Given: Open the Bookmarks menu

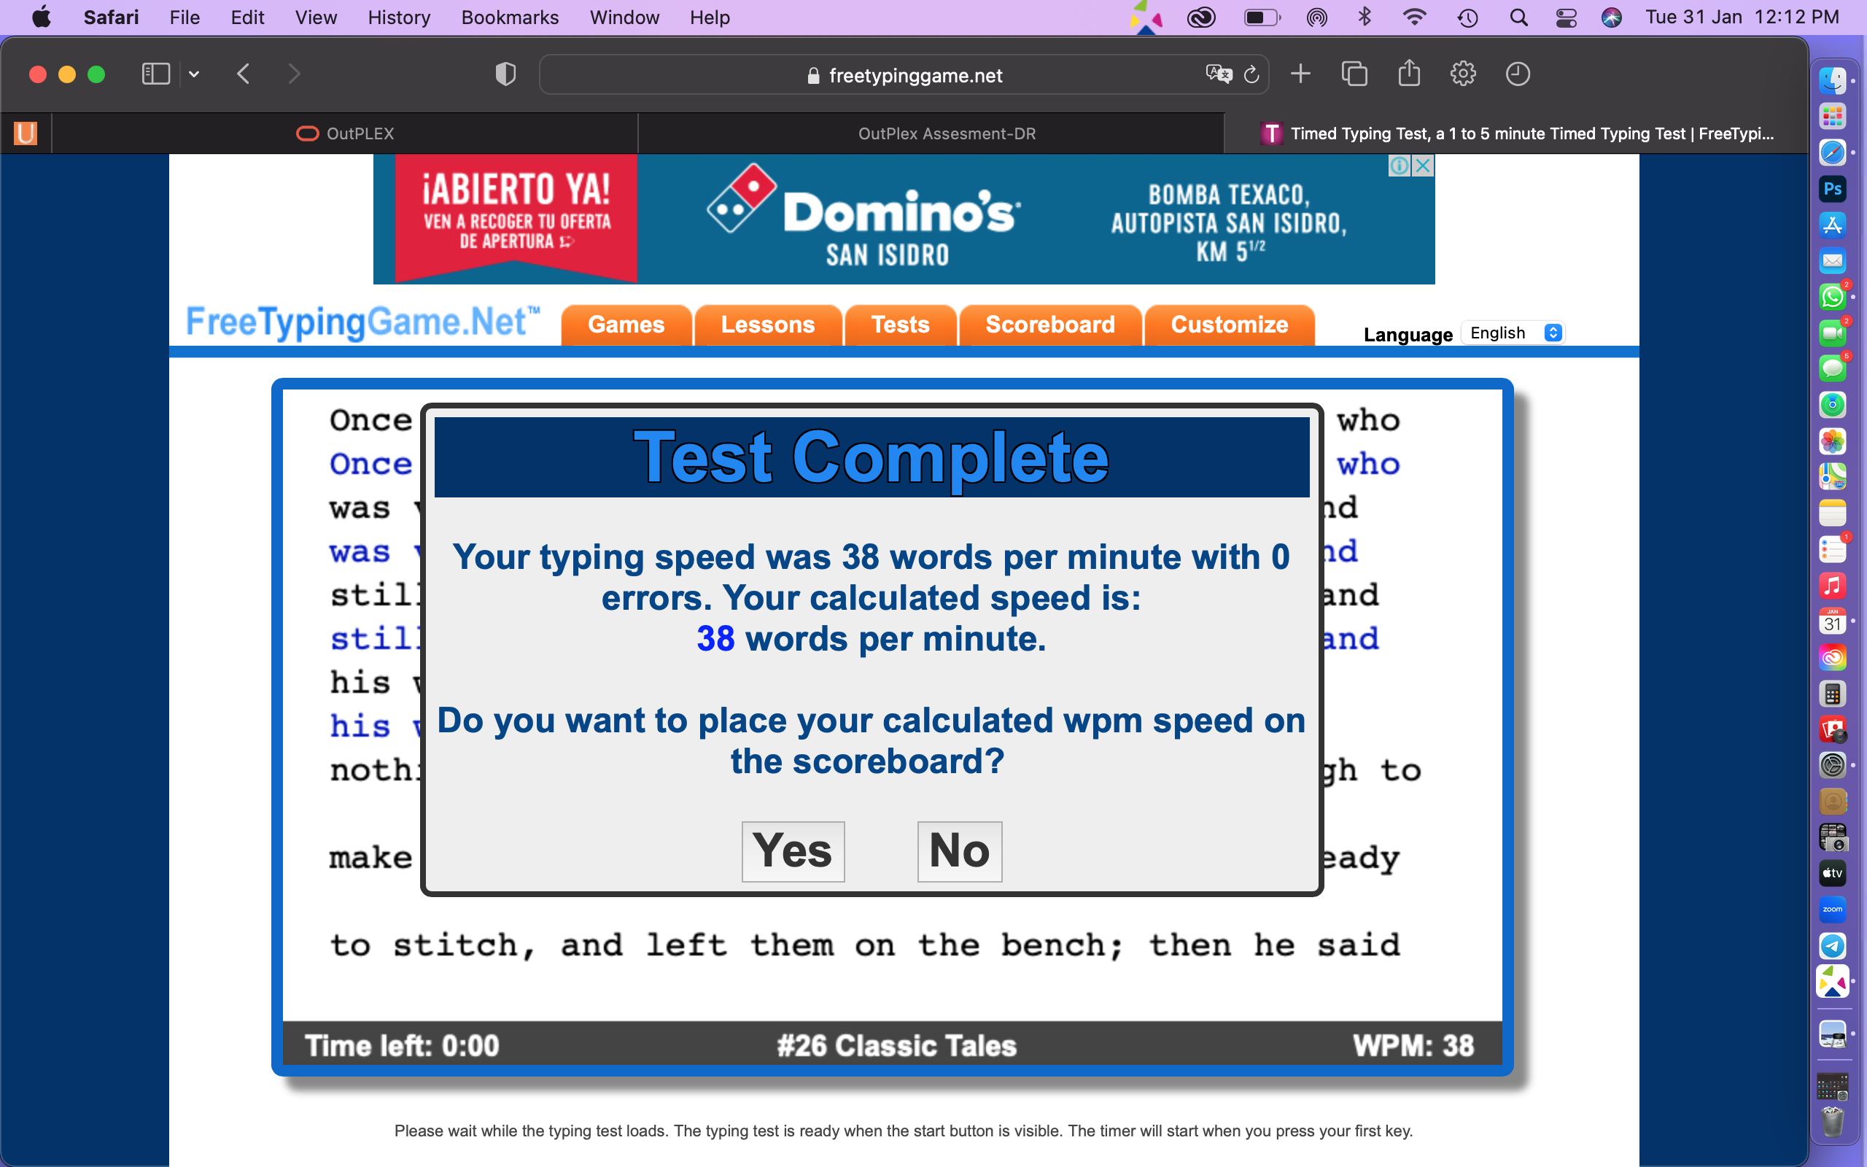Looking at the screenshot, I should [x=509, y=17].
